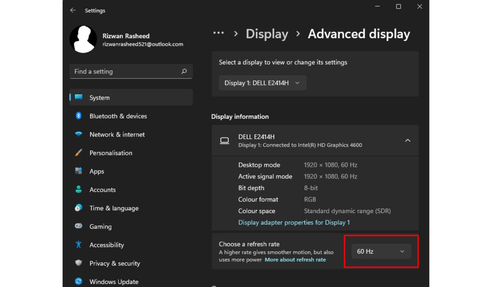Screen dimensions: 492x287
Task: Click the Bluetooth icon in sidebar
Action: pyautogui.click(x=79, y=116)
